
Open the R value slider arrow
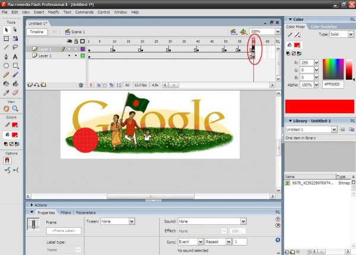(x=316, y=63)
